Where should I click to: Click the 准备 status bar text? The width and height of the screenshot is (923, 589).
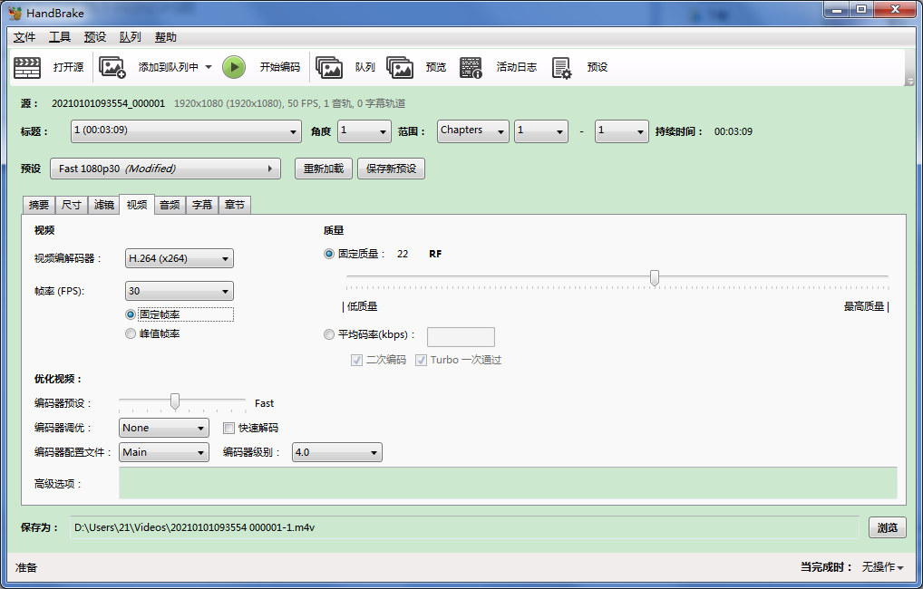point(26,567)
